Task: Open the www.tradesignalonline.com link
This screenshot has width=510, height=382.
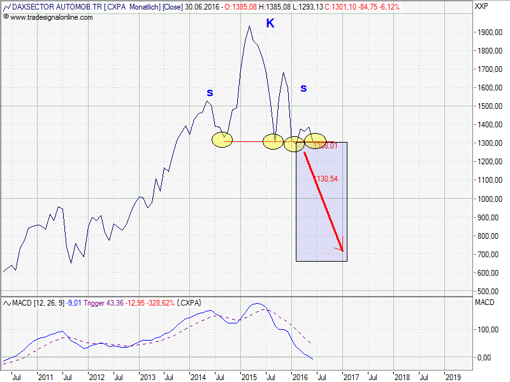Action: 52,17
